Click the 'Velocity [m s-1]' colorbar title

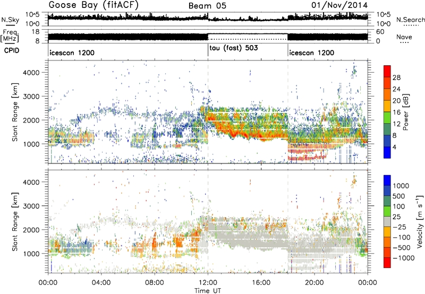pos(420,221)
